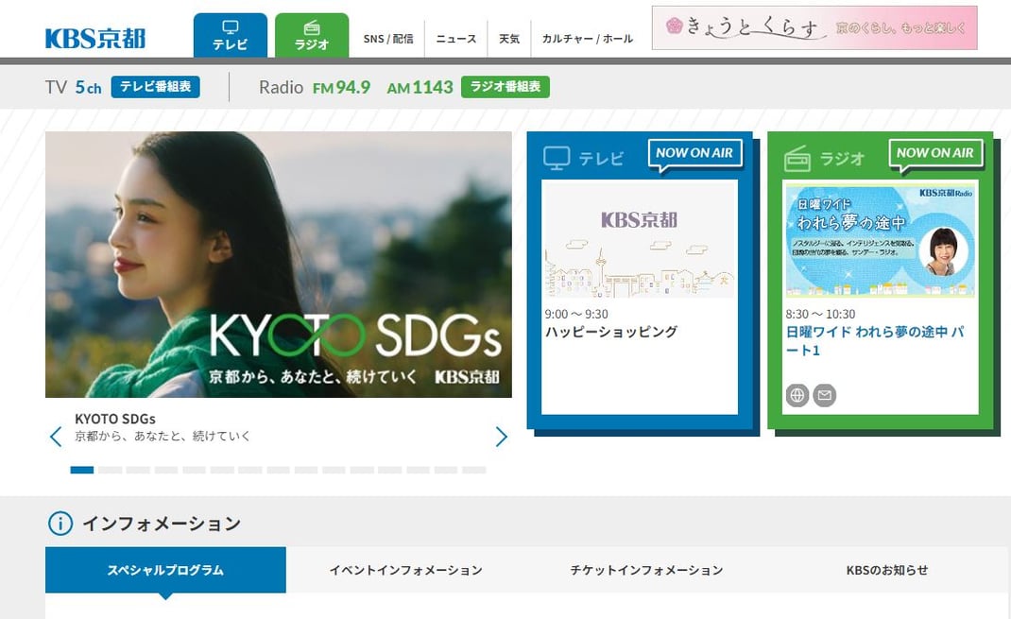
Task: Go to previous slide with left arrow
Action: 56,437
